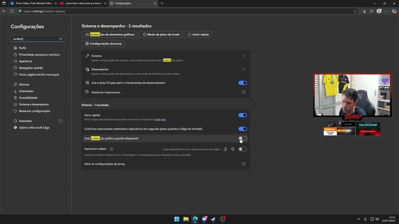Click the profile avatar icon
This screenshot has height=224, width=399.
(379, 11)
